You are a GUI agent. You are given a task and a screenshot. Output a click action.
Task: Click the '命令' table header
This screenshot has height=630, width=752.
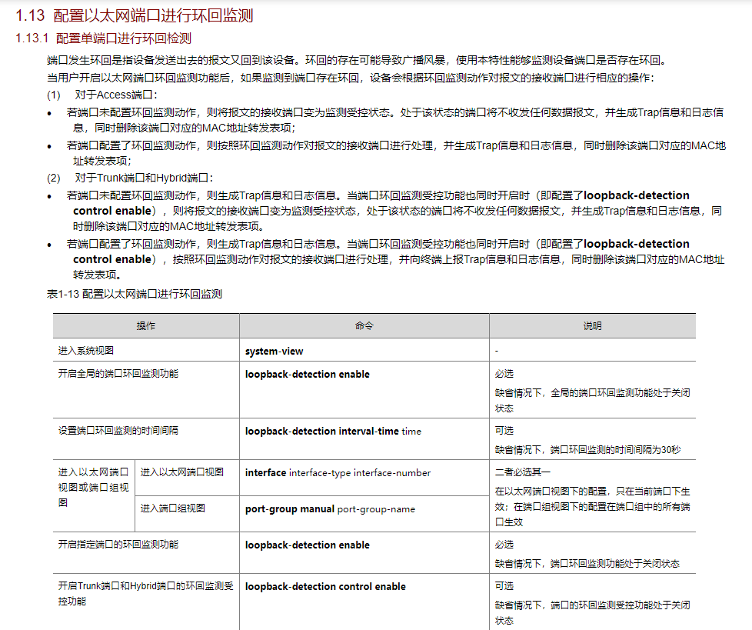pos(364,326)
